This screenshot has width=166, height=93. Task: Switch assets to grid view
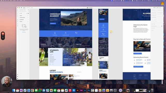point(28,13)
